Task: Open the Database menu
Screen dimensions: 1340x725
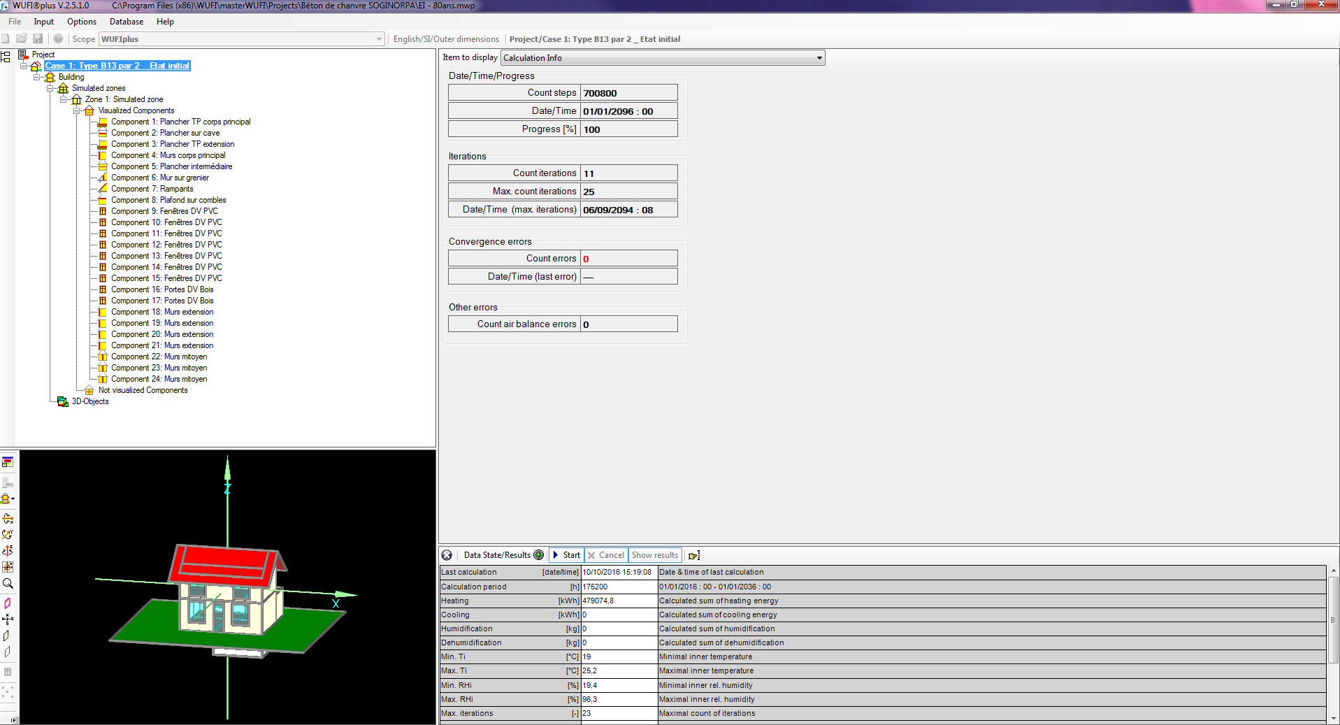Action: (x=126, y=22)
